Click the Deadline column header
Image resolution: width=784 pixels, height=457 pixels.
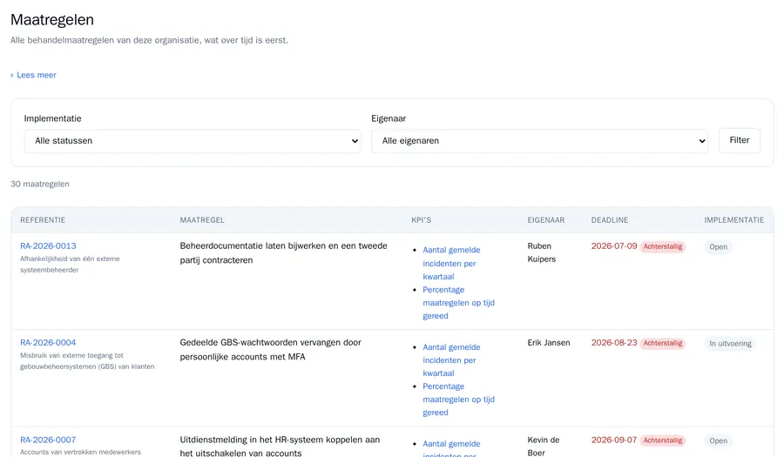610,220
